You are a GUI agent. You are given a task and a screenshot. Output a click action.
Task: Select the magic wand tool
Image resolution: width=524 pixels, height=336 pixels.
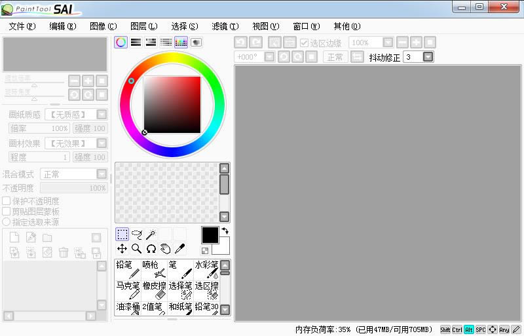tap(151, 234)
